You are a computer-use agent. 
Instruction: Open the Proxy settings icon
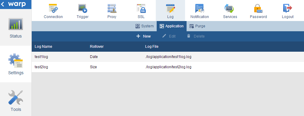(x=112, y=8)
